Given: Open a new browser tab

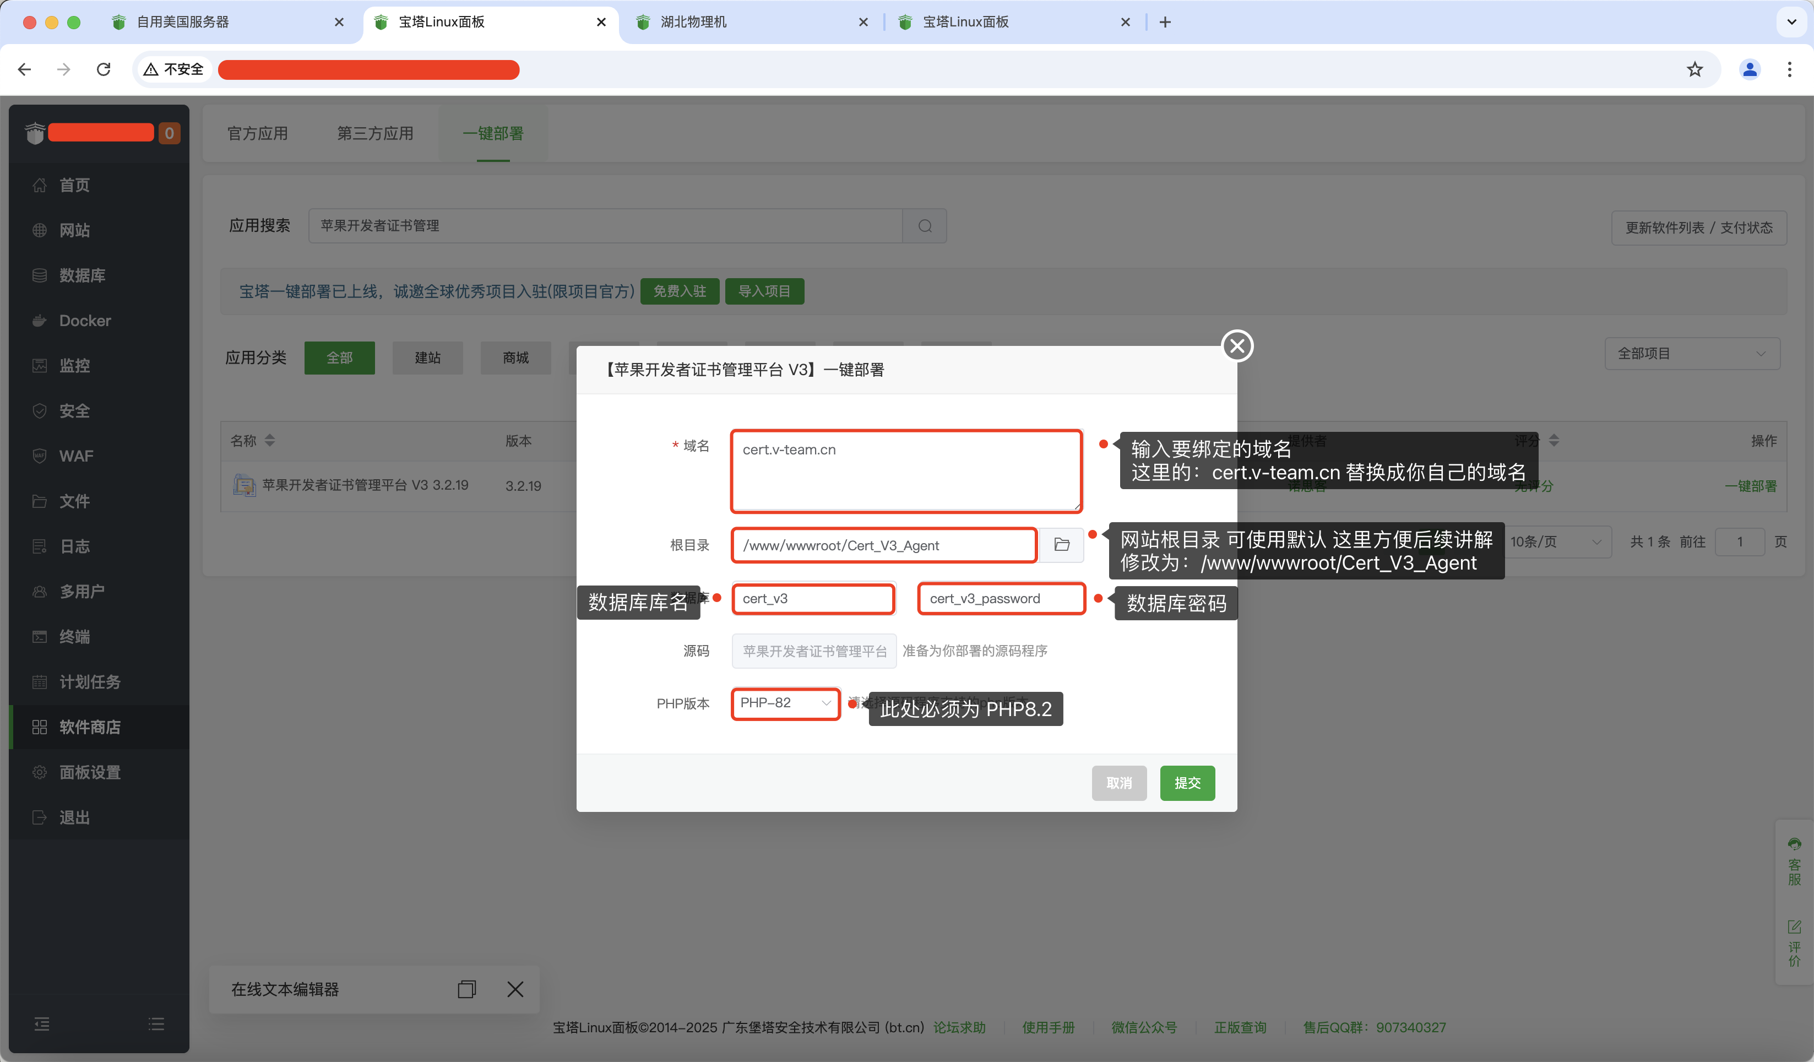Looking at the screenshot, I should click(1165, 23).
